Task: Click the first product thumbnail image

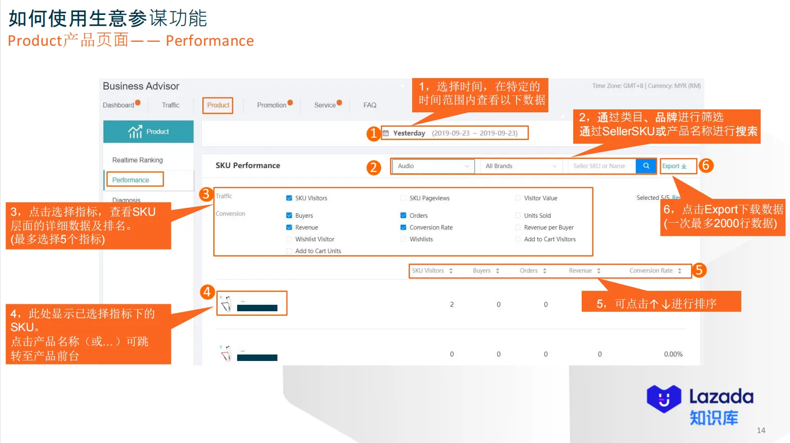Action: click(226, 303)
